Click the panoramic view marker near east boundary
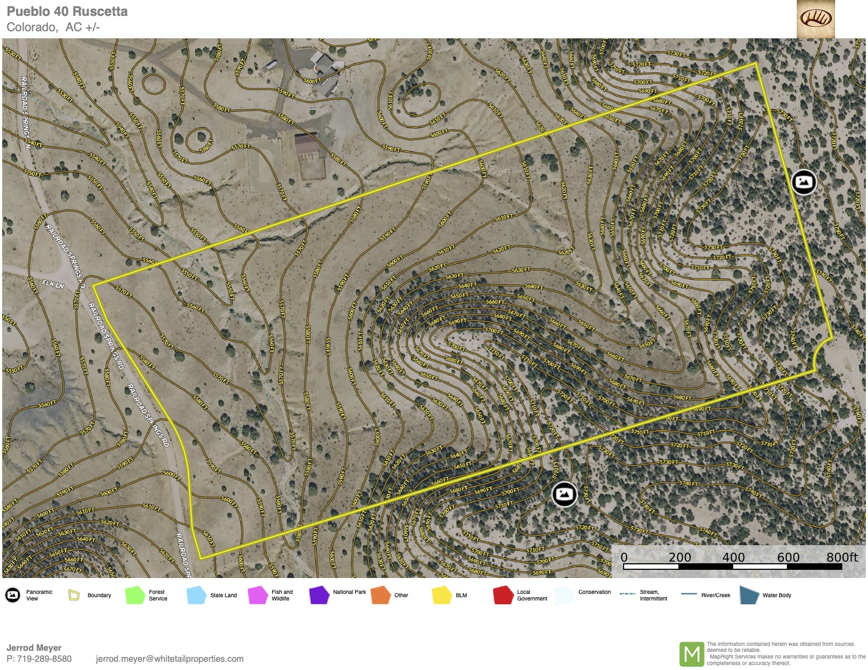This screenshot has height=670, width=868. [803, 182]
